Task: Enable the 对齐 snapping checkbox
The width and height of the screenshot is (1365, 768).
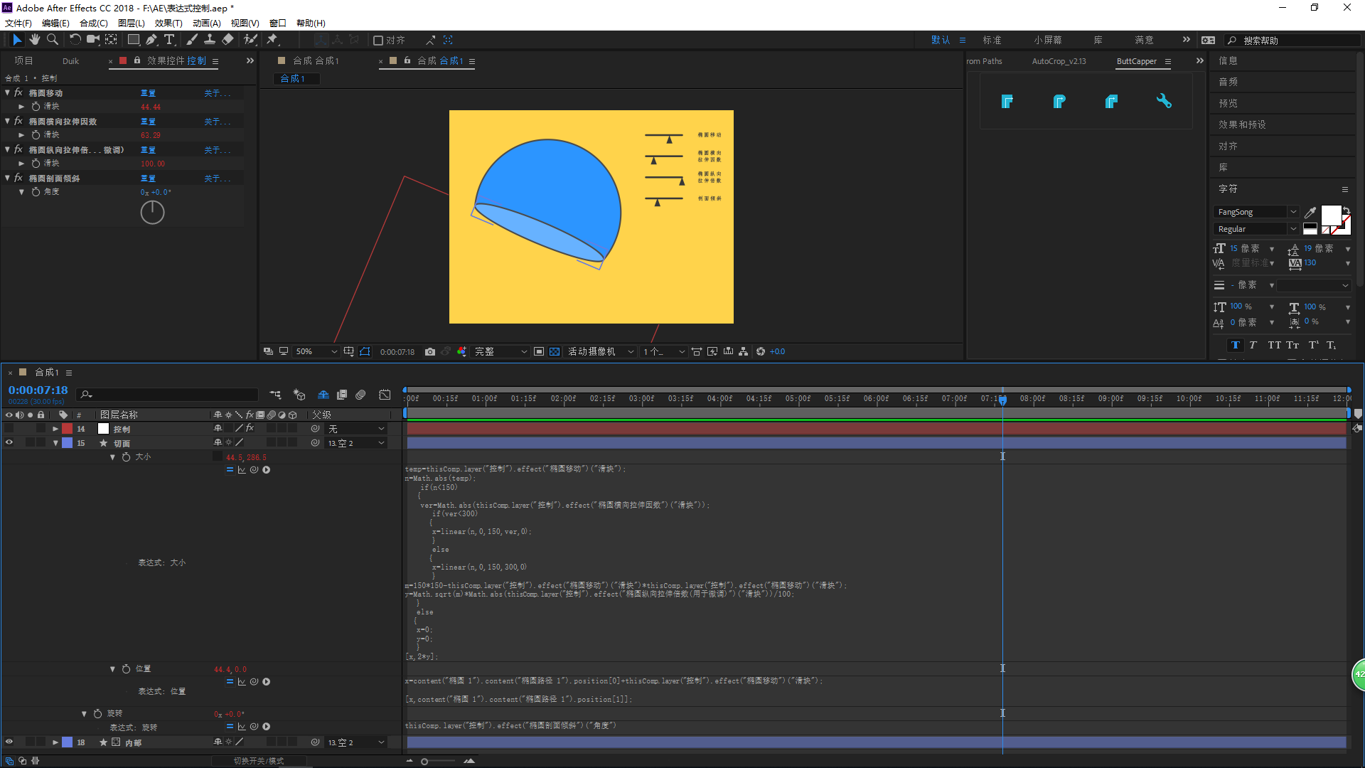Action: click(x=378, y=41)
